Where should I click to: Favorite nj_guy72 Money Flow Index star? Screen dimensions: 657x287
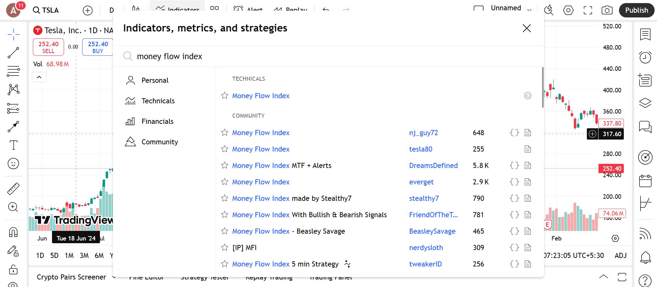click(224, 133)
